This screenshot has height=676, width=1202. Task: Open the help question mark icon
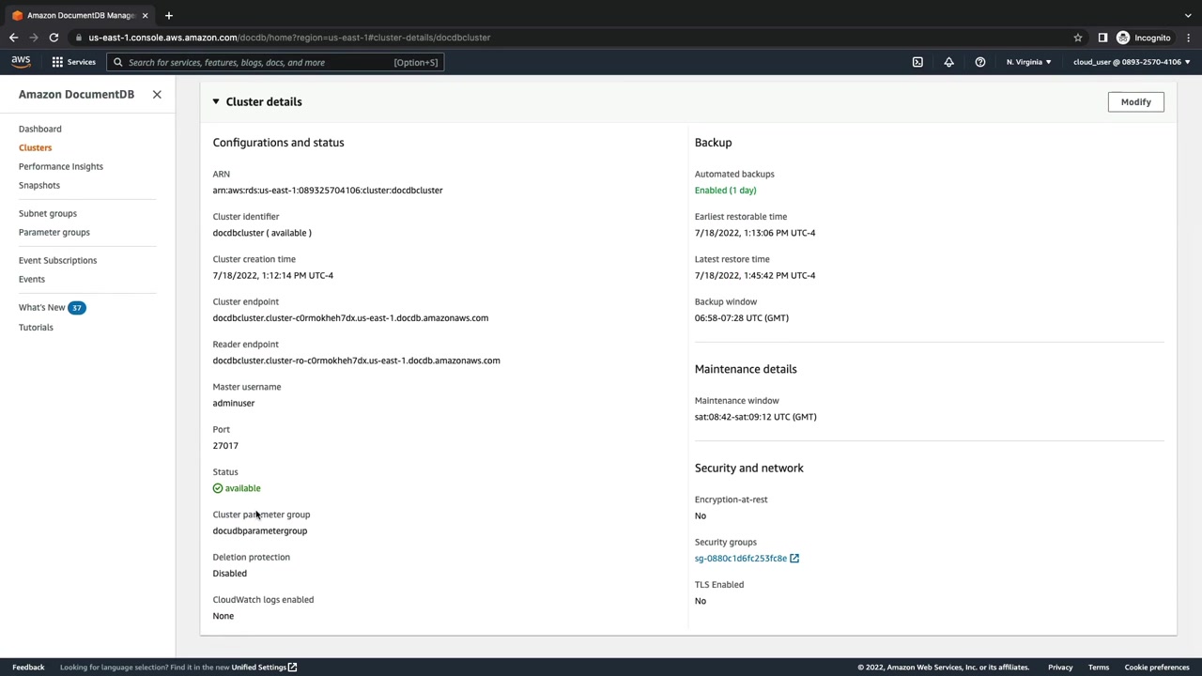979,62
